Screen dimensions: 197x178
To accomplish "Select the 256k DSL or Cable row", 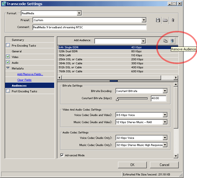I will 118,59.
